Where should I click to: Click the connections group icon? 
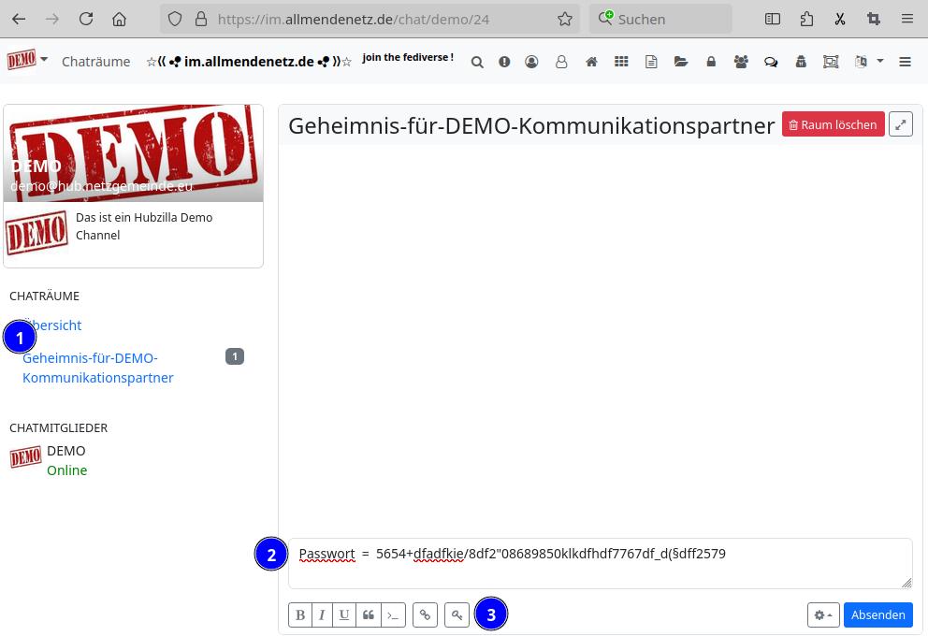(741, 62)
